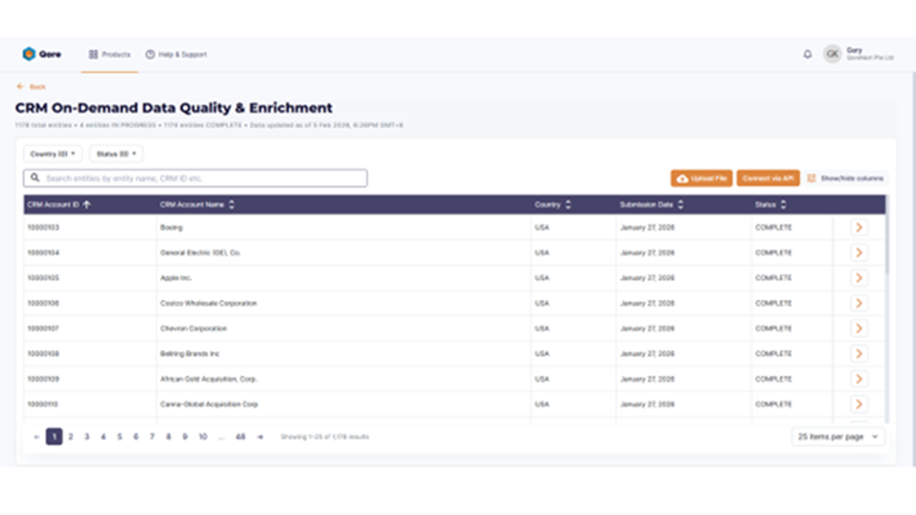
Task: Click account ID 10000110
Action: 43,404
